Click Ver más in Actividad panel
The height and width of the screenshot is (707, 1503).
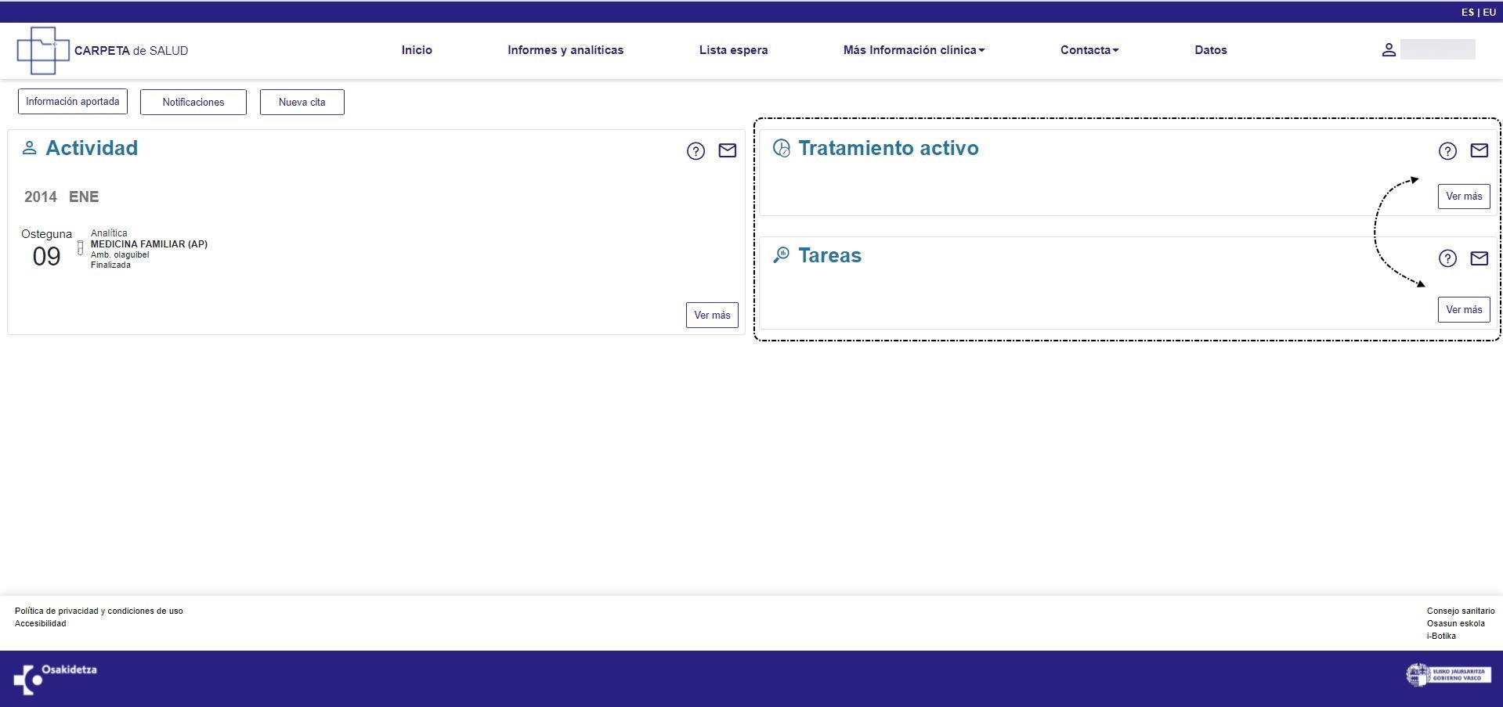click(712, 315)
